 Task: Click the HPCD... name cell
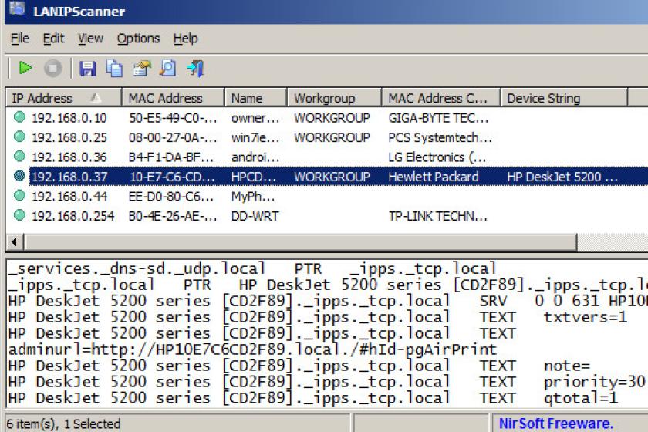click(253, 177)
